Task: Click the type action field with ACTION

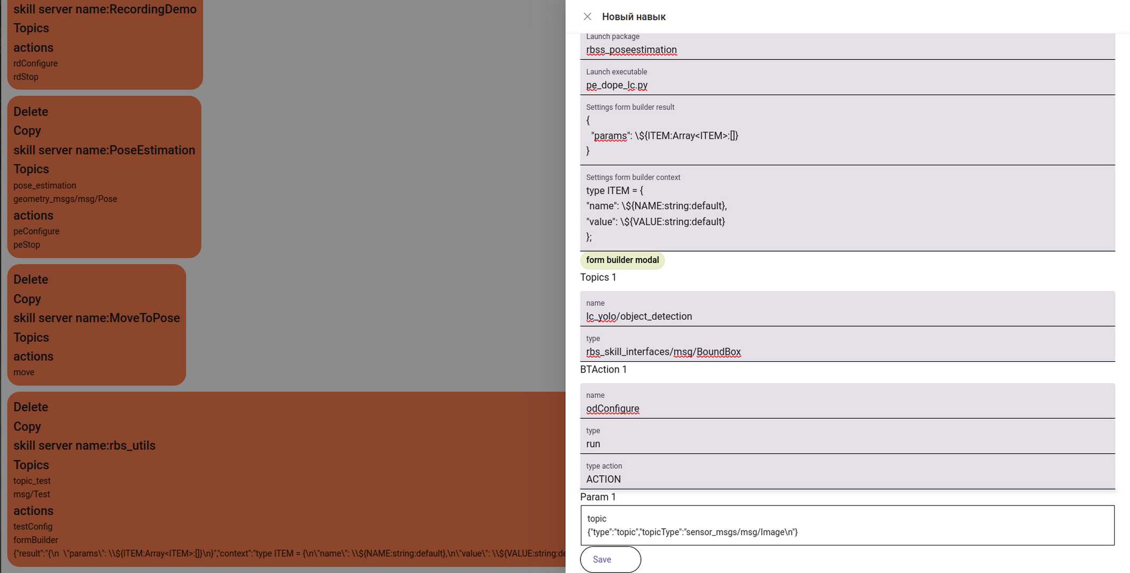Action: tap(846, 479)
